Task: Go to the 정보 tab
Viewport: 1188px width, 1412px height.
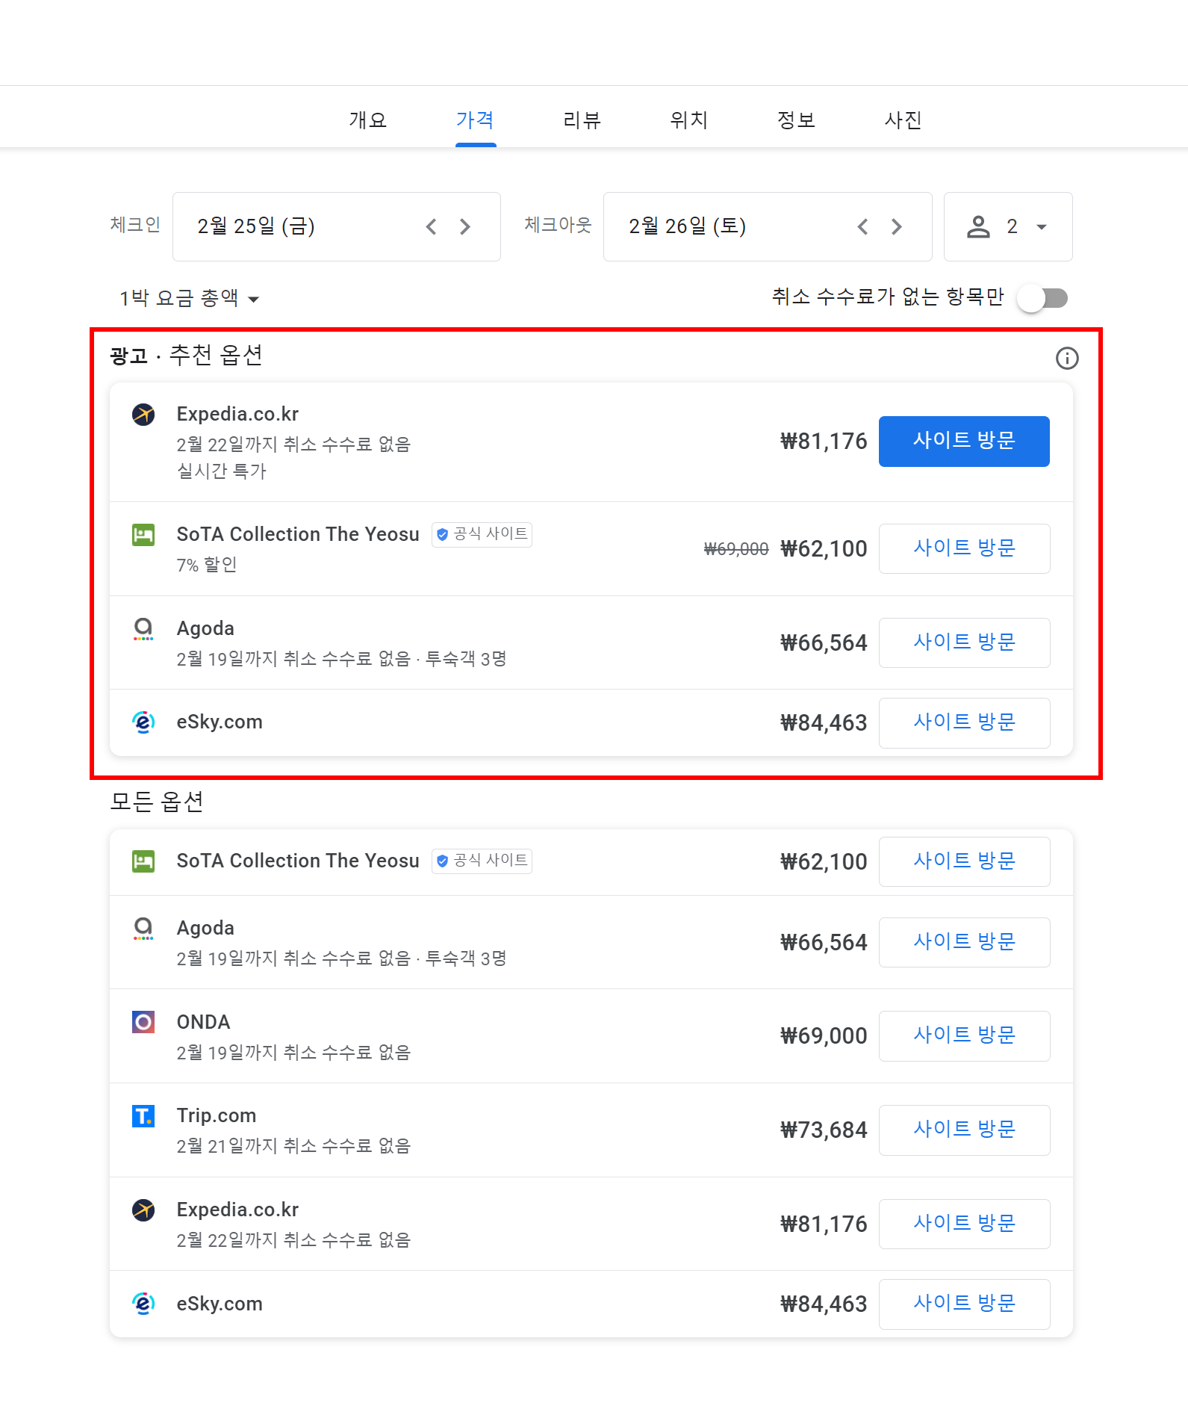Action: coord(796,120)
